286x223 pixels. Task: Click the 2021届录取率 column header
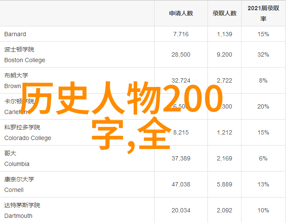point(263,13)
